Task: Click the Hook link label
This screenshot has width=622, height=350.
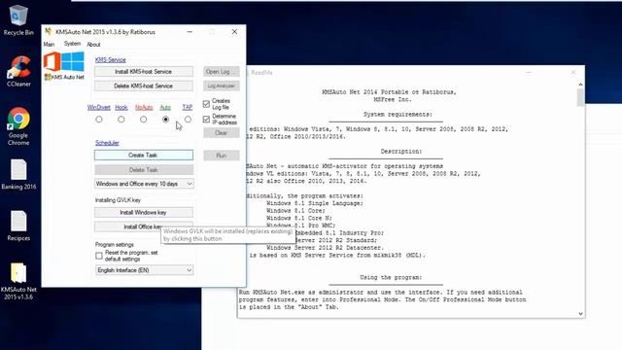Action: click(x=121, y=108)
